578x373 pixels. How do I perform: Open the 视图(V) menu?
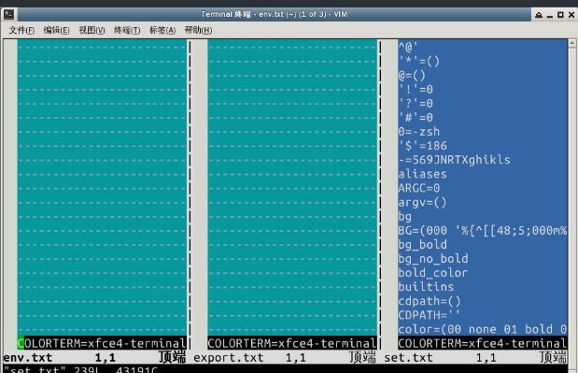(x=92, y=30)
